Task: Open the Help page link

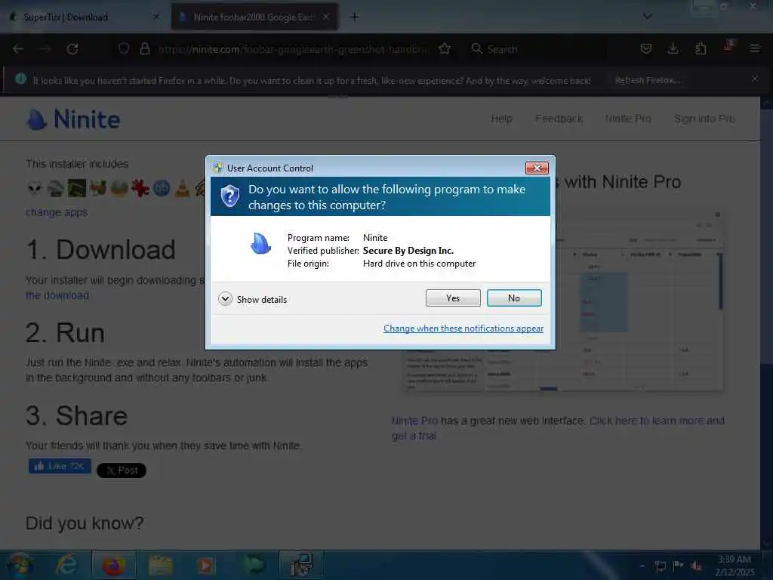Action: point(501,119)
